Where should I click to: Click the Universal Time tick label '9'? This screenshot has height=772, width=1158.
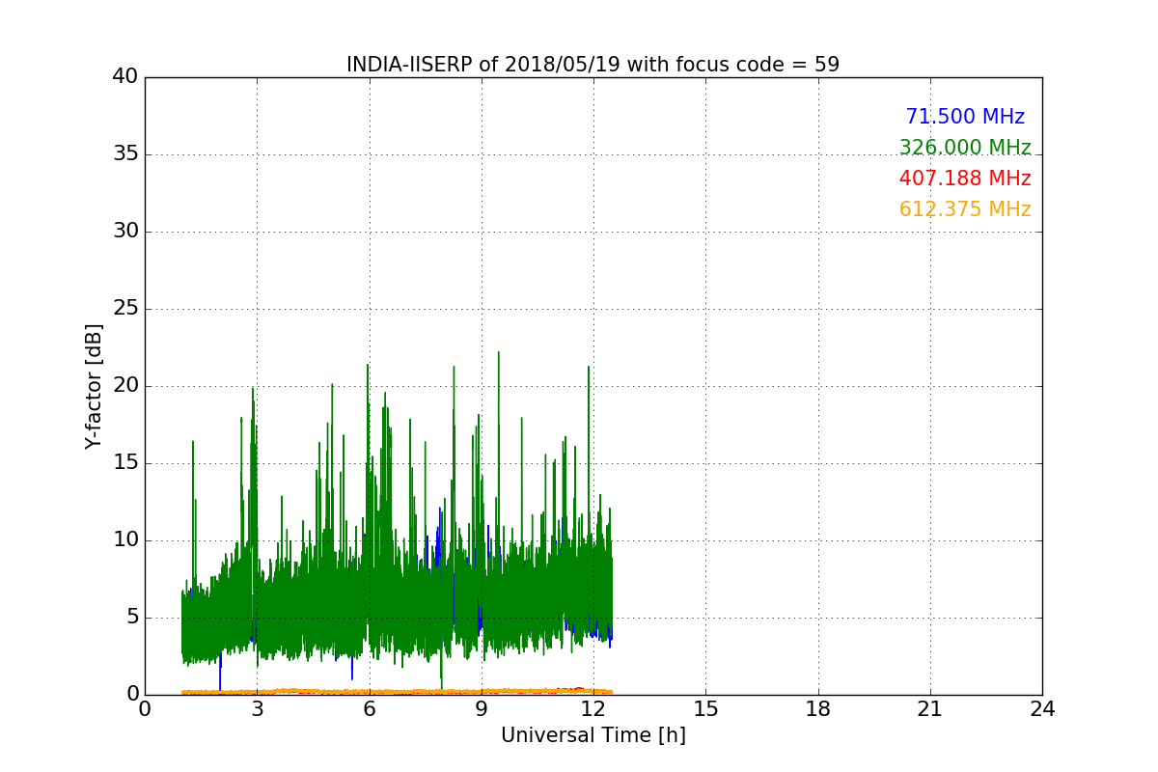click(482, 709)
